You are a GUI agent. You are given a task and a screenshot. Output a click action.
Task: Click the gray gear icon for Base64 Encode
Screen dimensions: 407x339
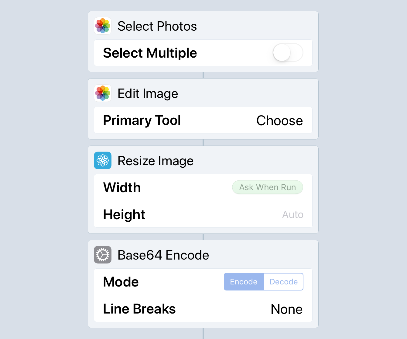click(103, 255)
